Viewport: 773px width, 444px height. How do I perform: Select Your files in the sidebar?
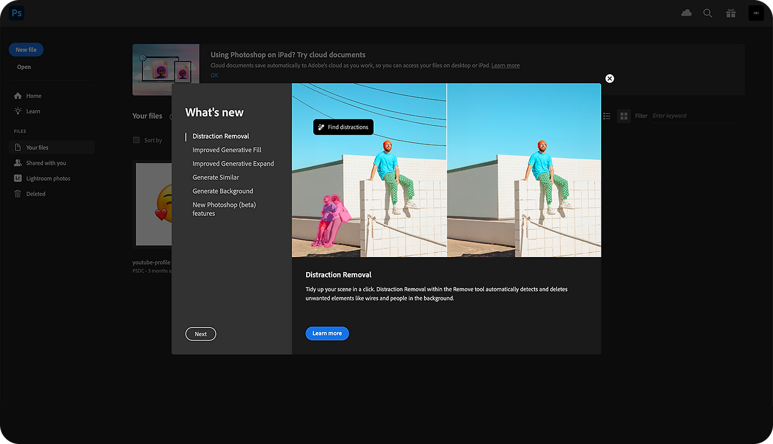click(x=51, y=147)
